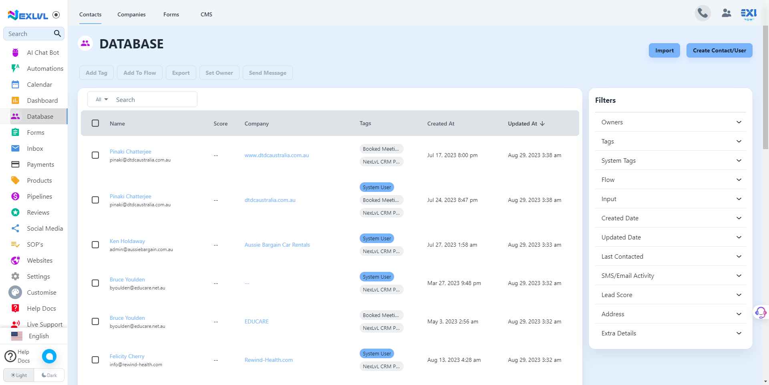Switch to Dark theme

pos(49,375)
